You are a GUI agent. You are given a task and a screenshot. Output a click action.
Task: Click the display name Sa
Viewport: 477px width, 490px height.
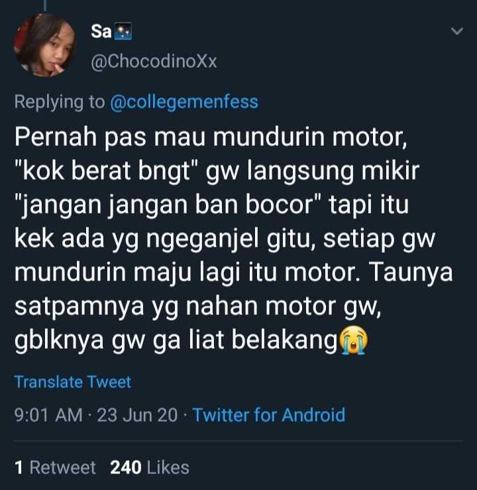[x=101, y=31]
